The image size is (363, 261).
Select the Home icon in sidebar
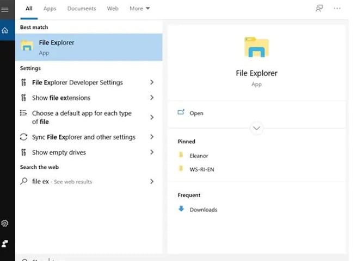pyautogui.click(x=5, y=30)
